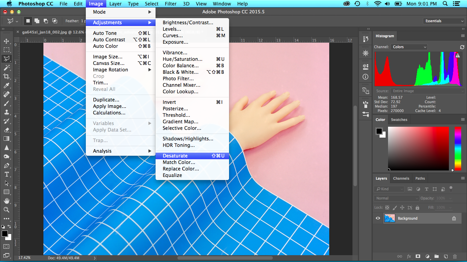Expand the Image Rotation submenu
This screenshot has height=262, width=467.
(x=120, y=70)
